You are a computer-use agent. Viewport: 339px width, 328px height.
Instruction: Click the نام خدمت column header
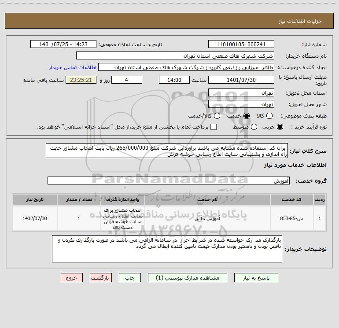tap(207, 199)
